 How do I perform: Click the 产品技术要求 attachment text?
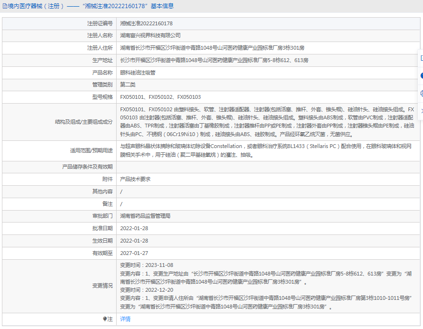tap(135, 179)
